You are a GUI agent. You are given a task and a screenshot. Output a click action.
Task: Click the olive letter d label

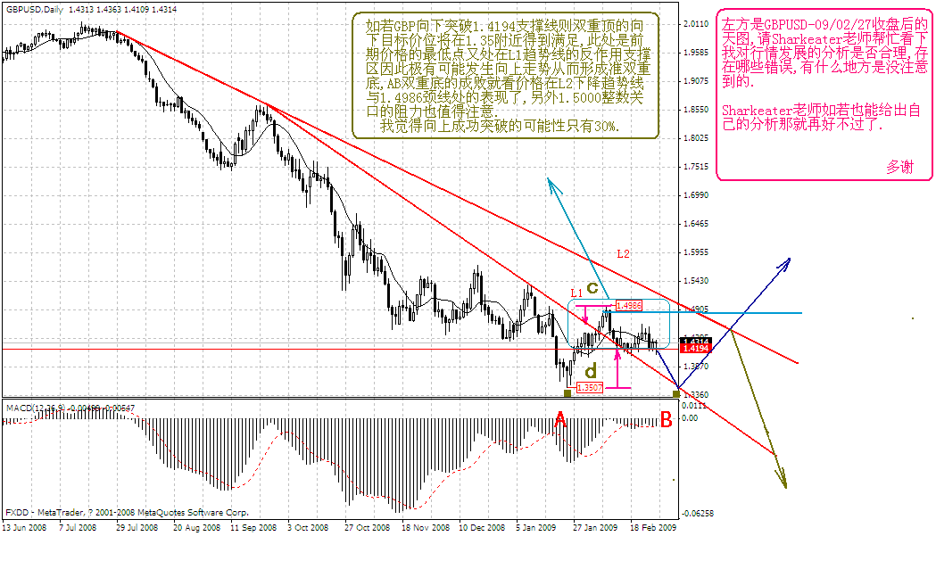point(591,371)
